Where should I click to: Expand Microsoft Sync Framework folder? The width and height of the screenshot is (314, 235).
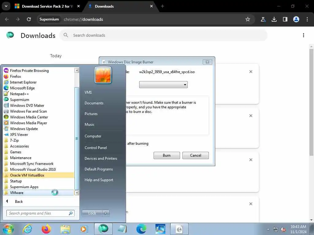point(38,163)
